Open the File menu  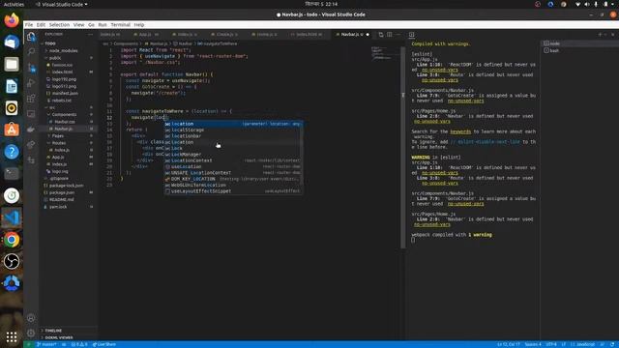click(29, 24)
